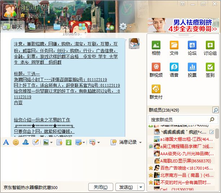
Task: Select member 不变的时光~会有美丽时
Action: click(181, 183)
